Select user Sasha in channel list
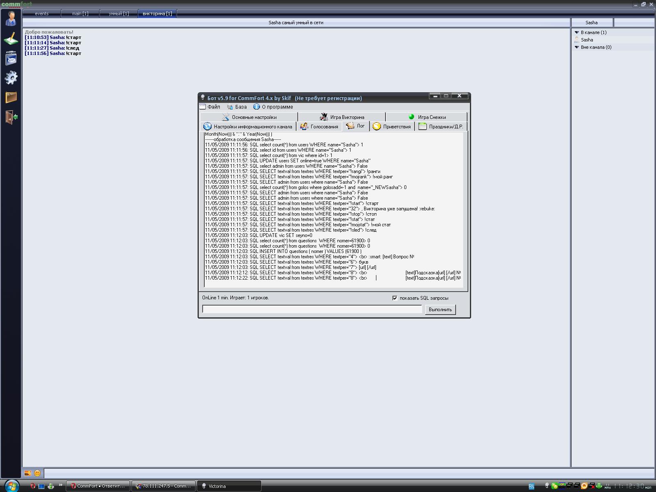Viewport: 656px width, 492px height. tap(587, 40)
